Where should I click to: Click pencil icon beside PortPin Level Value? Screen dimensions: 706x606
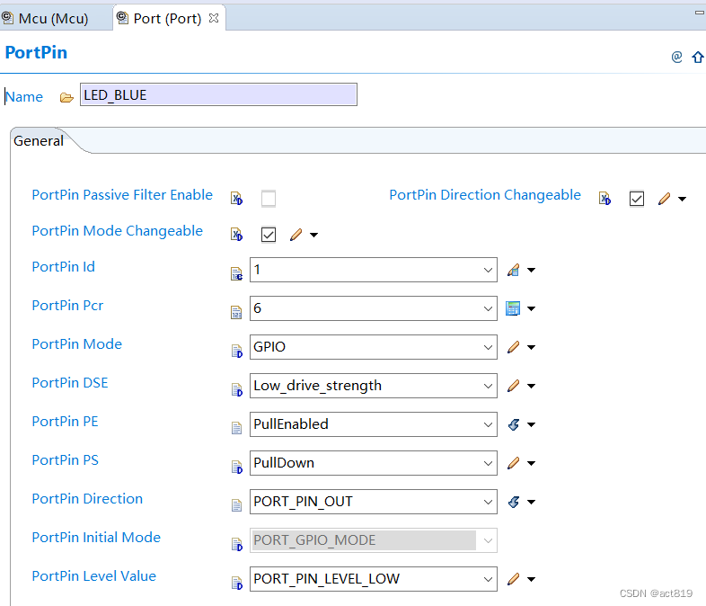514,579
